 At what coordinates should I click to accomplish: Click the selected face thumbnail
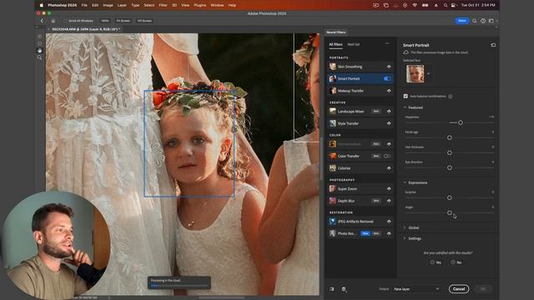tap(416, 73)
